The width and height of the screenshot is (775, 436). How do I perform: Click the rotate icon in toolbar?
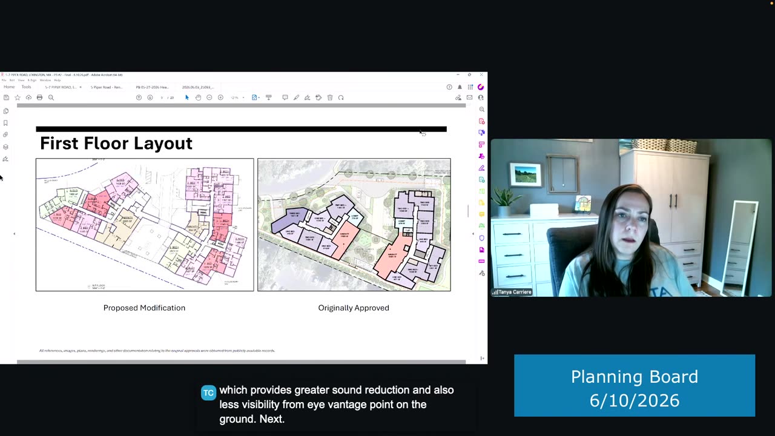coord(341,97)
